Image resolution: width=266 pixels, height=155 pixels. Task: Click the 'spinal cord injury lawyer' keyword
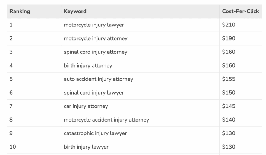(x=94, y=93)
